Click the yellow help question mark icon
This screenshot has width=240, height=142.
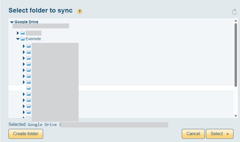80,11
